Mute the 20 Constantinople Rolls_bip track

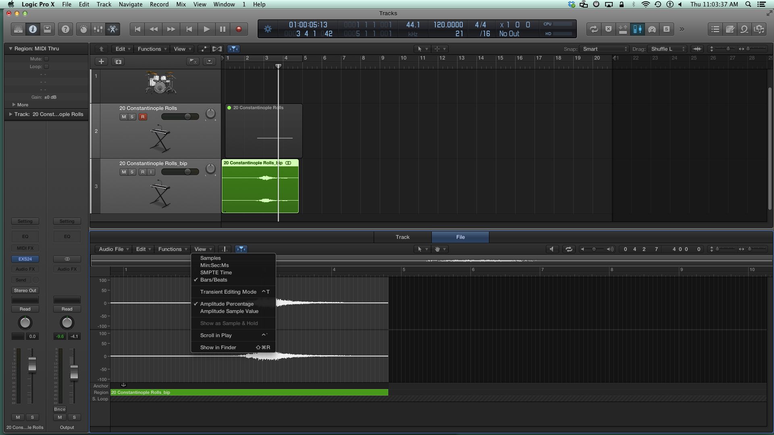(x=124, y=172)
